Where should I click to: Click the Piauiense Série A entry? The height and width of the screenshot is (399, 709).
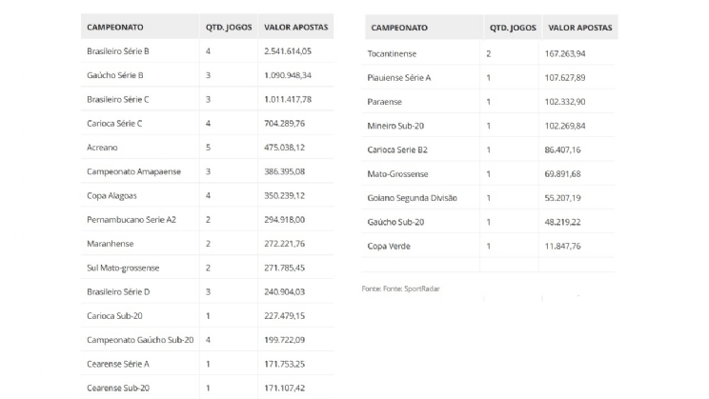click(x=399, y=77)
